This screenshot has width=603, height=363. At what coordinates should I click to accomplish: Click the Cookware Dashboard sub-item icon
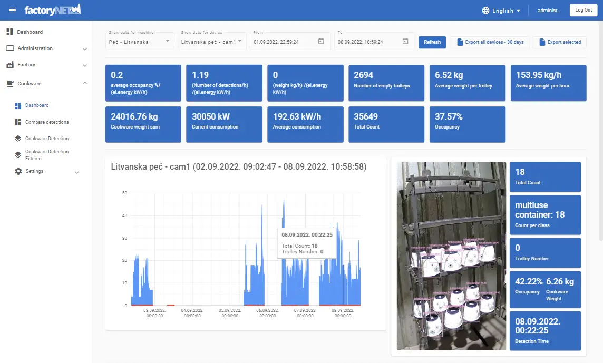point(18,105)
